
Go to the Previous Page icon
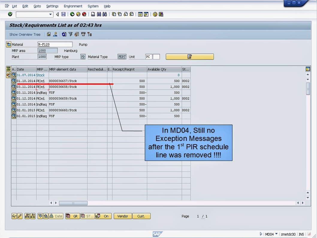click(x=120, y=14)
